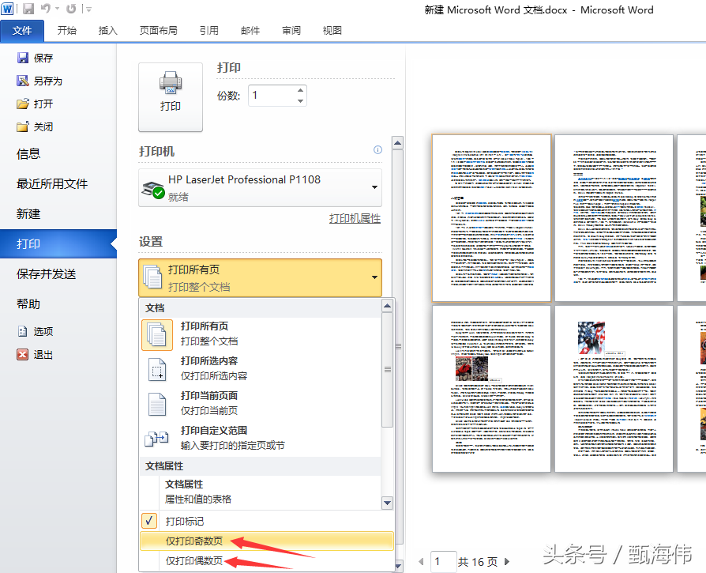This screenshot has width=706, height=573.
Task: Click the first page preview thumbnail
Action: click(x=491, y=218)
